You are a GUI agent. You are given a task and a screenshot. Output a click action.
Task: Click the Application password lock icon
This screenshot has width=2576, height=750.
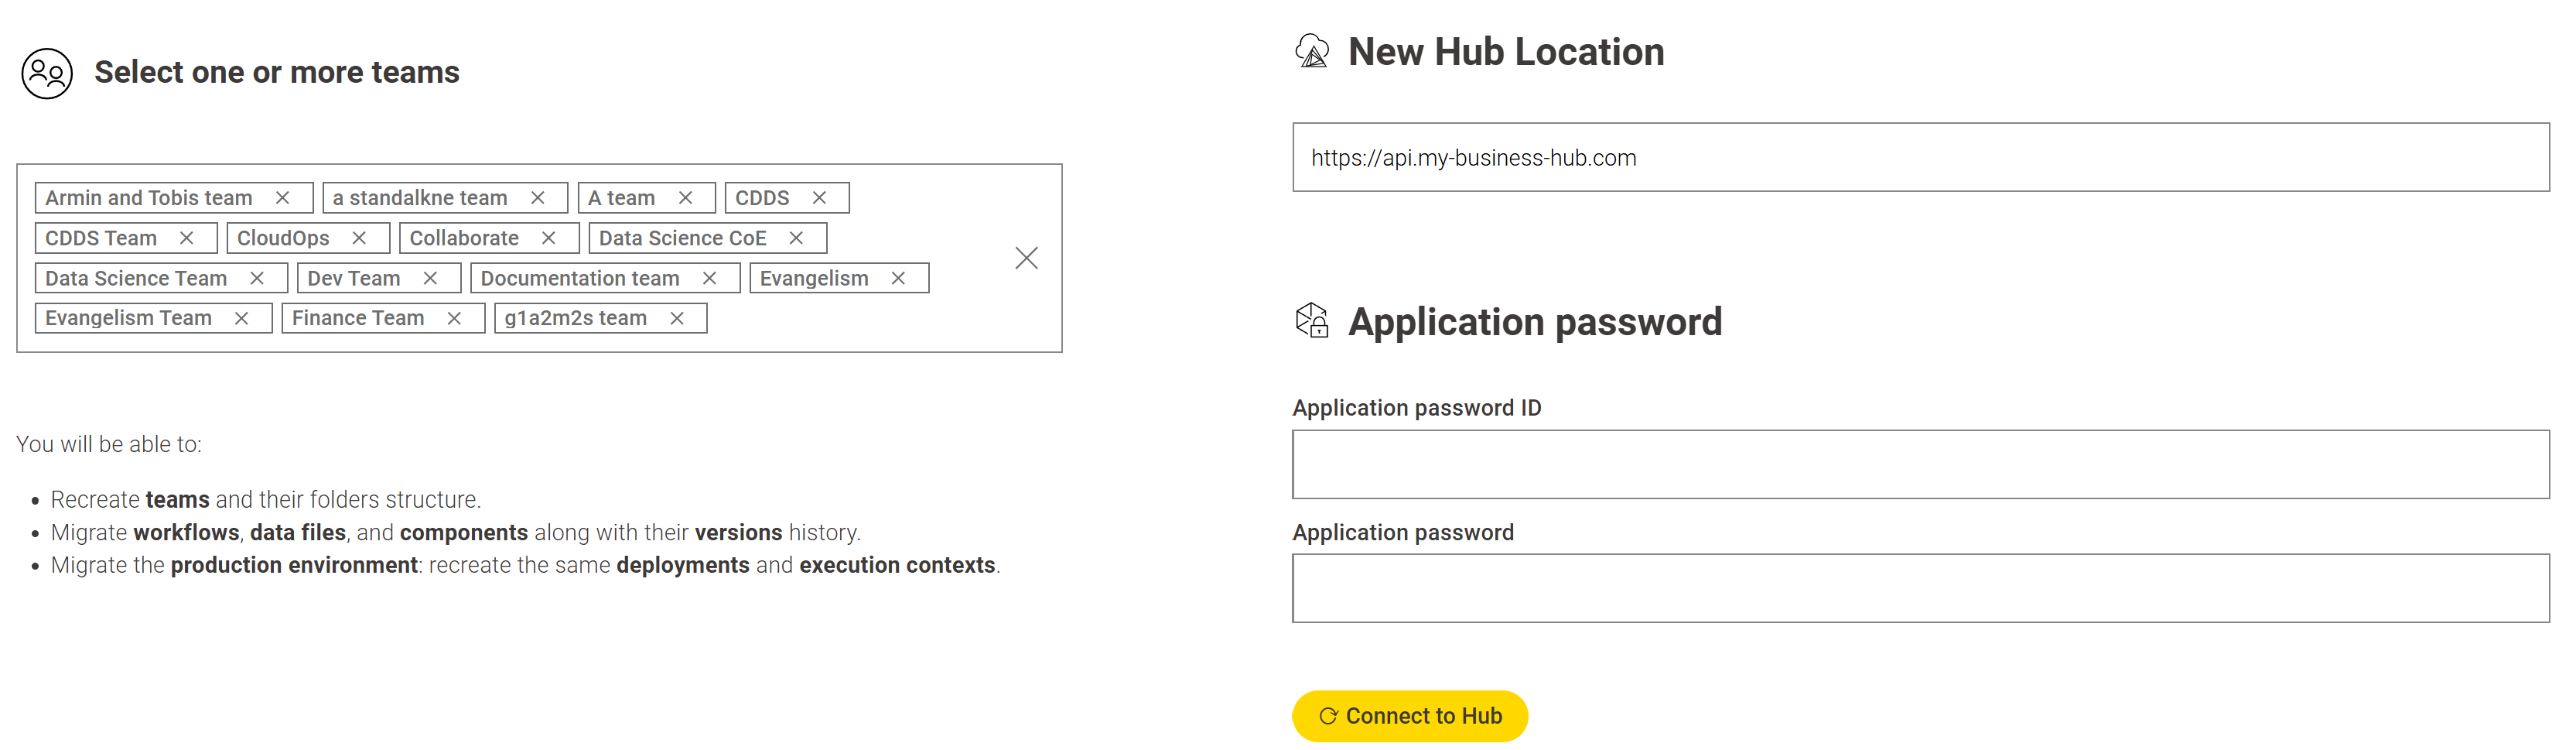pos(1312,321)
